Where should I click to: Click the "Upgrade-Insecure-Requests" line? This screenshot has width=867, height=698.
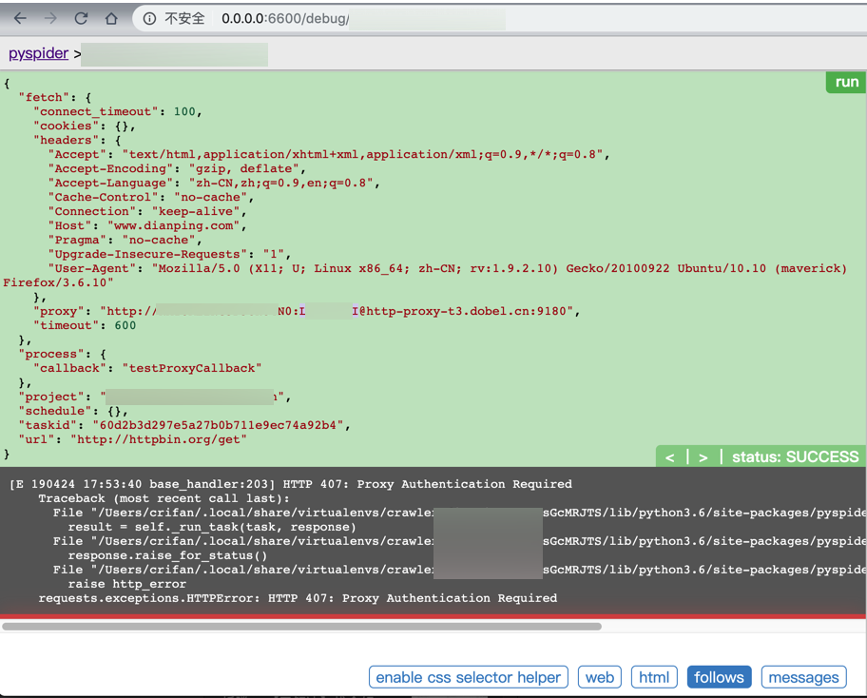point(169,255)
